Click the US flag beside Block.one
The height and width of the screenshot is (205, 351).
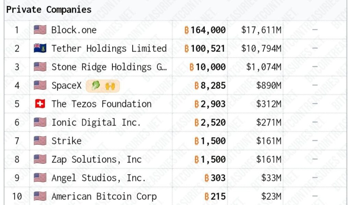tap(40, 30)
